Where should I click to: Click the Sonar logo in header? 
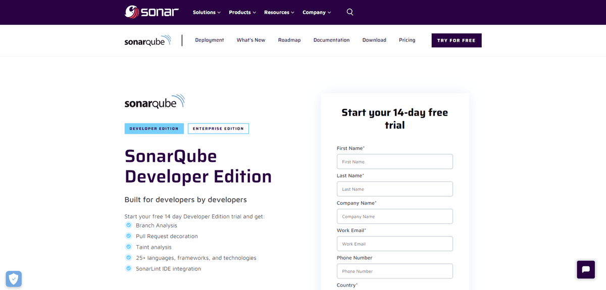pyautogui.click(x=152, y=12)
